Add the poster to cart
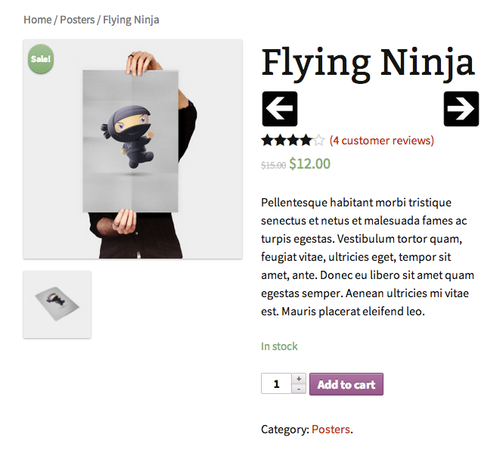Image resolution: width=503 pixels, height=459 pixels. [x=346, y=384]
